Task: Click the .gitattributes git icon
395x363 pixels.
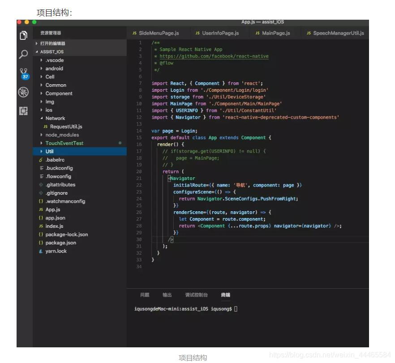Action: pyautogui.click(x=41, y=184)
